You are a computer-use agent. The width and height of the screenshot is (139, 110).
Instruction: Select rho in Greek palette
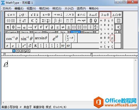point(112,38)
